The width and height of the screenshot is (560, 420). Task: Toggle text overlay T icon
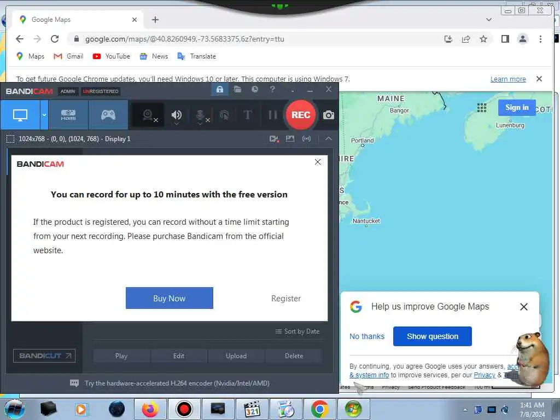tap(248, 115)
